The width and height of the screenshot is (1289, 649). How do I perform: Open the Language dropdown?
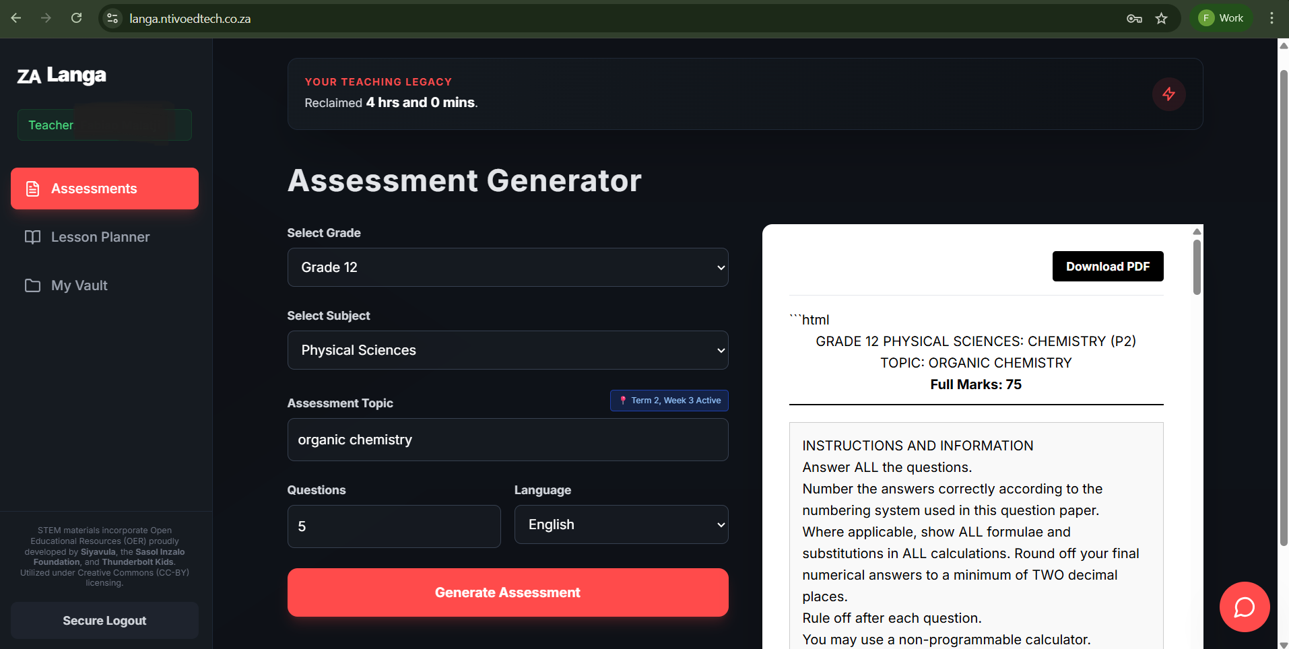click(x=621, y=524)
